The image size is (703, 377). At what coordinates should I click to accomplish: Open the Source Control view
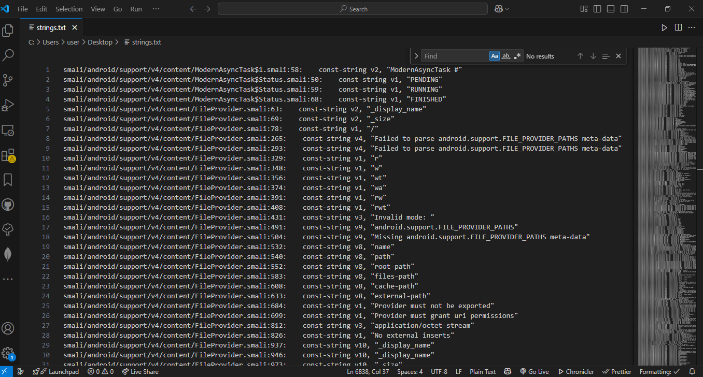[x=8, y=80]
